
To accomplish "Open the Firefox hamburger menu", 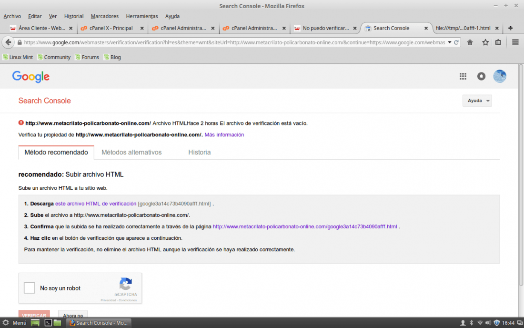I will [x=515, y=42].
